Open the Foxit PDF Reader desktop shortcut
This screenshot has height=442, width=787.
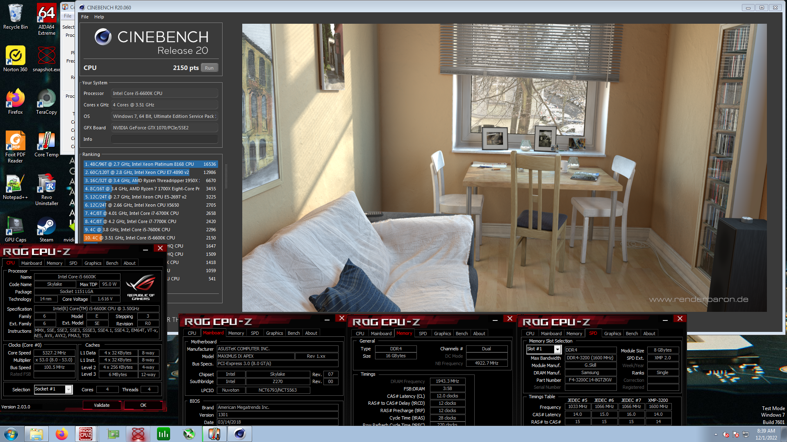pyautogui.click(x=16, y=147)
